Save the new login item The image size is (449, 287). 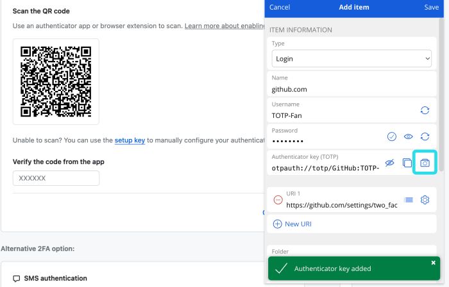(x=431, y=7)
